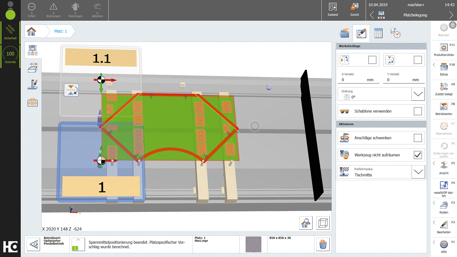Screen dimensions: 457x257
Task: Select the vacuum clamping icon in sidebar
Action: [32, 102]
